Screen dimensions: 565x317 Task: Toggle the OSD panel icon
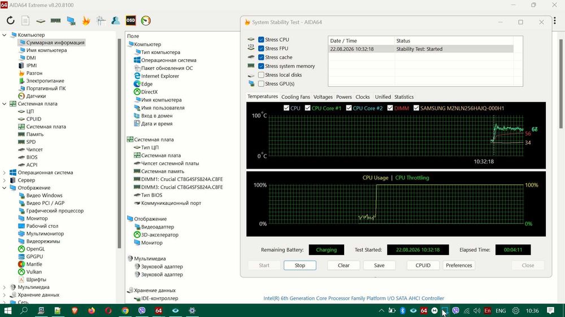pos(131,20)
